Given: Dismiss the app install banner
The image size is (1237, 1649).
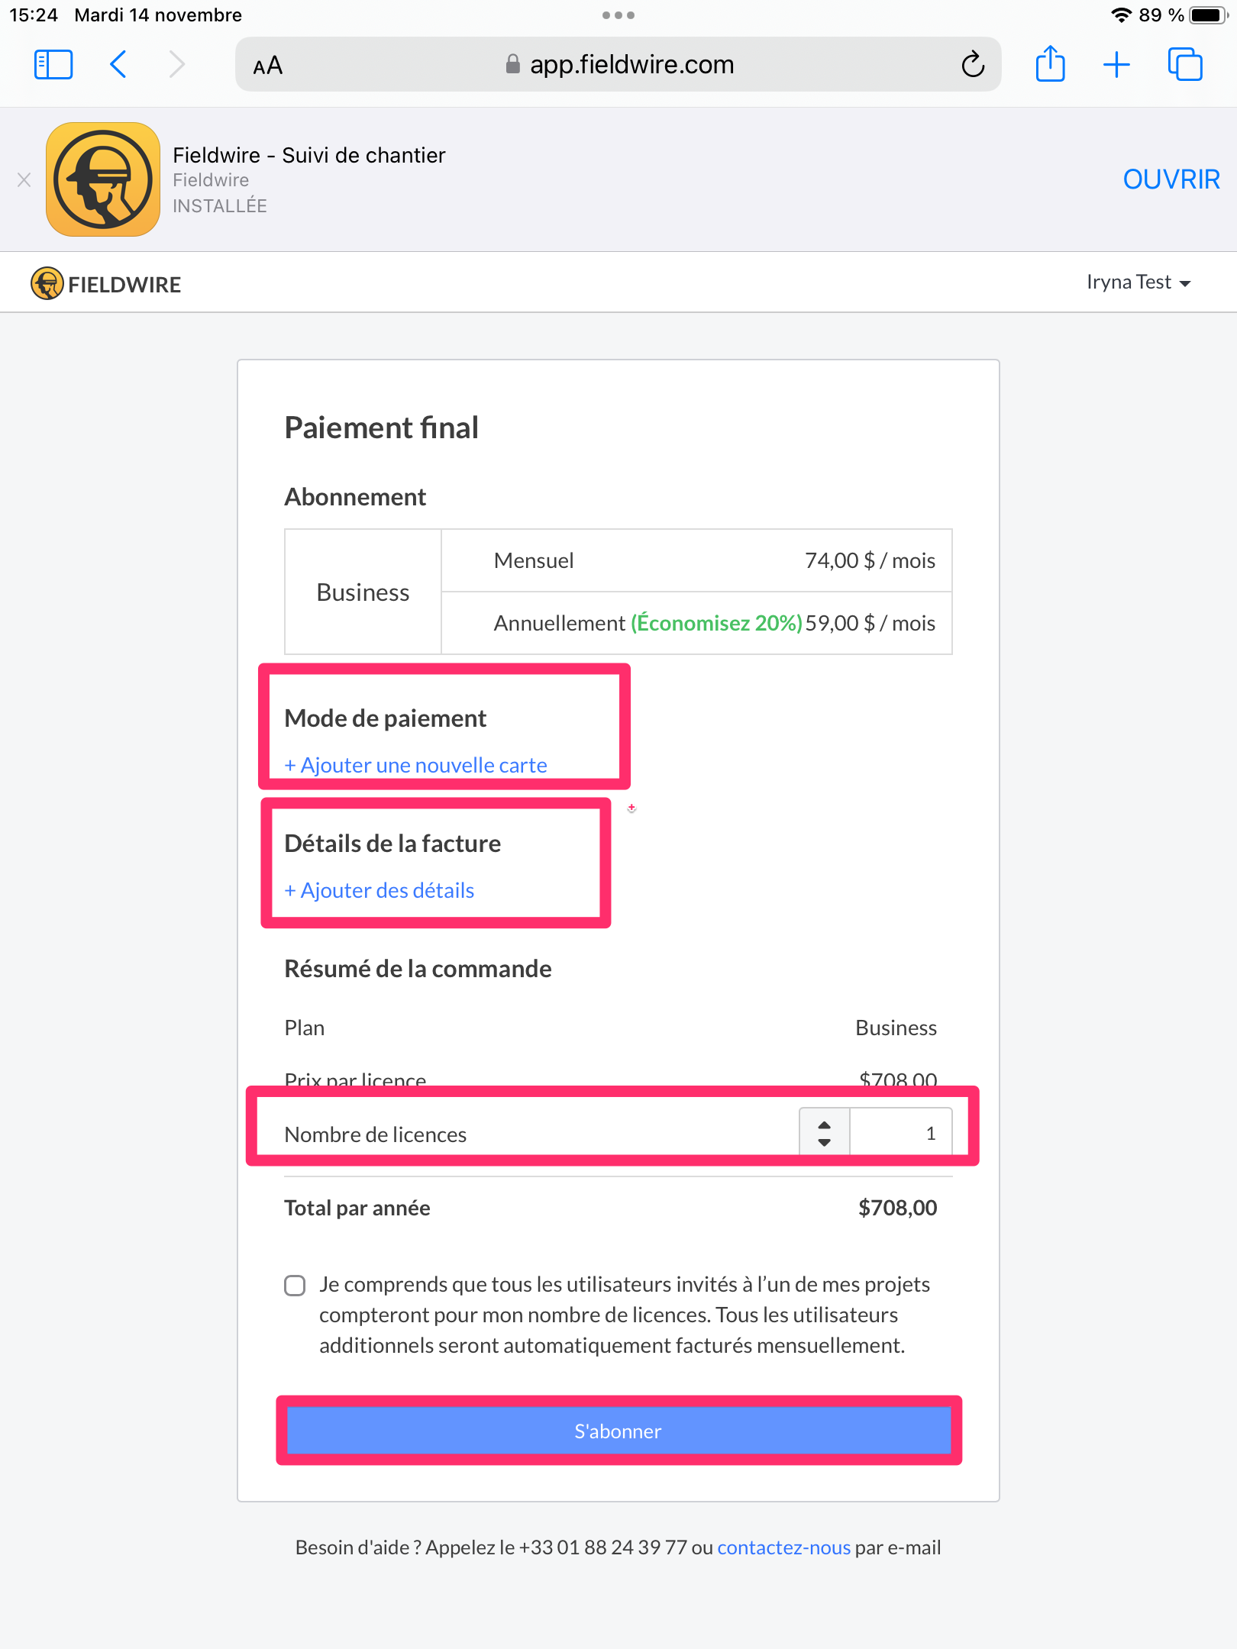Looking at the screenshot, I should (24, 180).
